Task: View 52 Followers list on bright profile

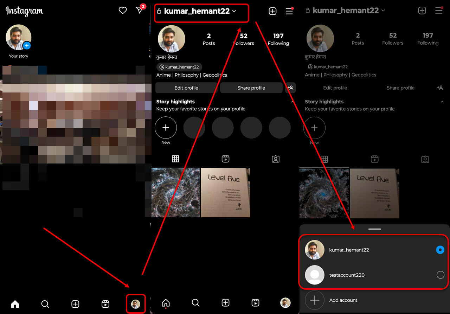Action: 244,39
